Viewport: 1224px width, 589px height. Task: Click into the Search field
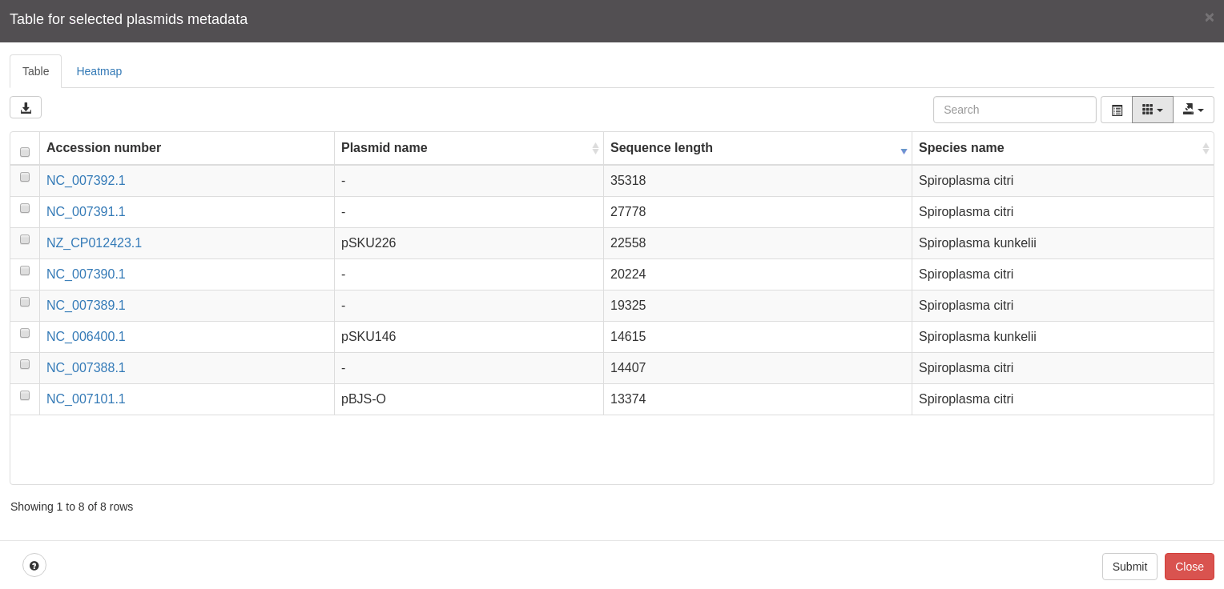(x=1015, y=110)
